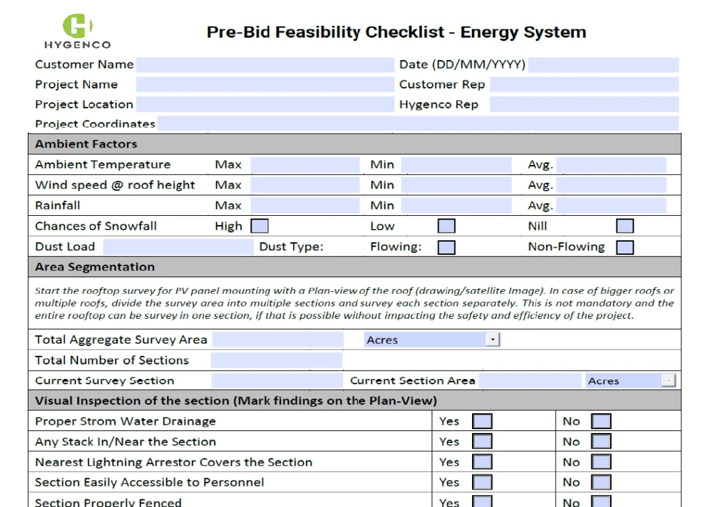Click the Ambient Temperature Max field
This screenshot has height=507, width=714.
click(x=305, y=165)
